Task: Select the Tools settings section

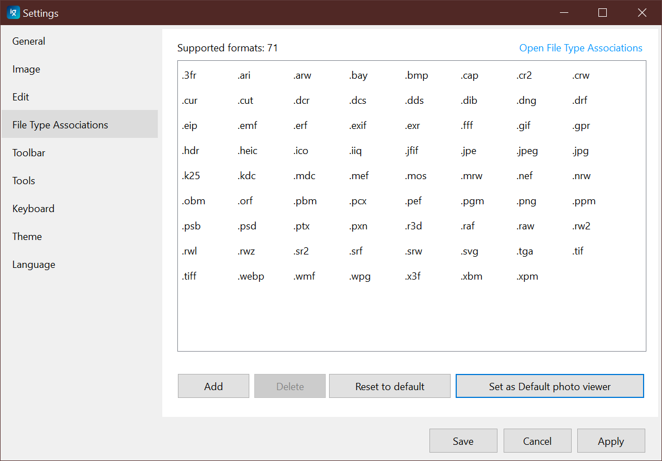Action: (23, 180)
